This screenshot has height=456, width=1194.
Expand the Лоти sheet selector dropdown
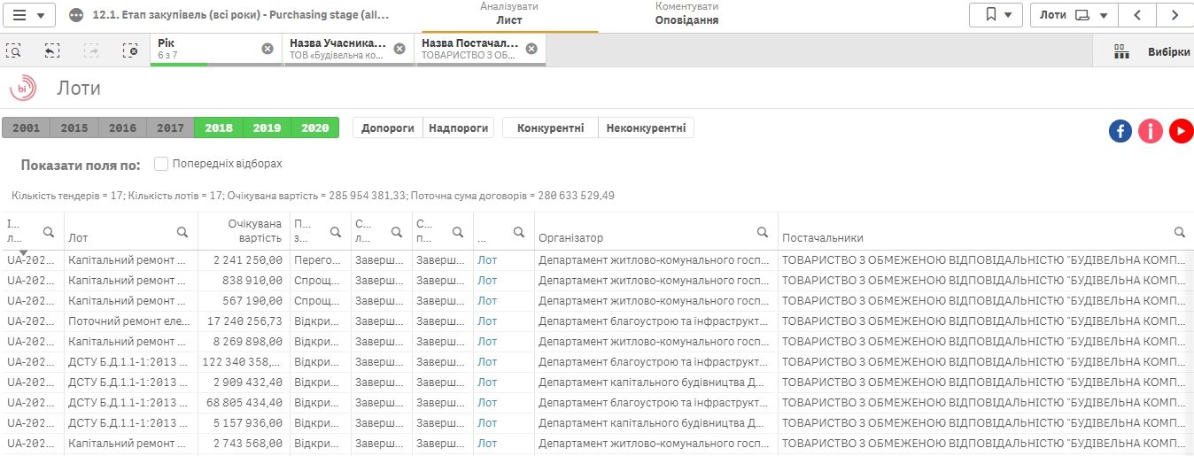pyautogui.click(x=1074, y=15)
